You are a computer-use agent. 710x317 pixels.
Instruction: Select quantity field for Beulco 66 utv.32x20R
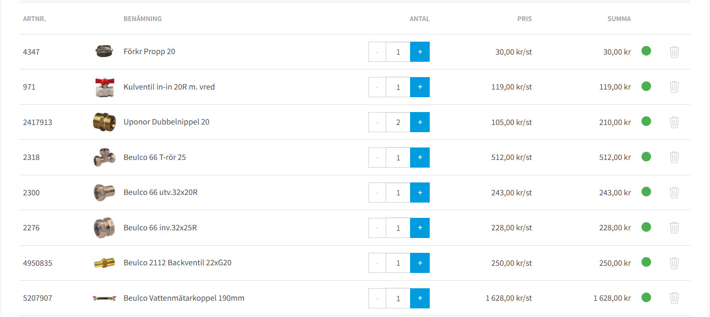point(398,192)
